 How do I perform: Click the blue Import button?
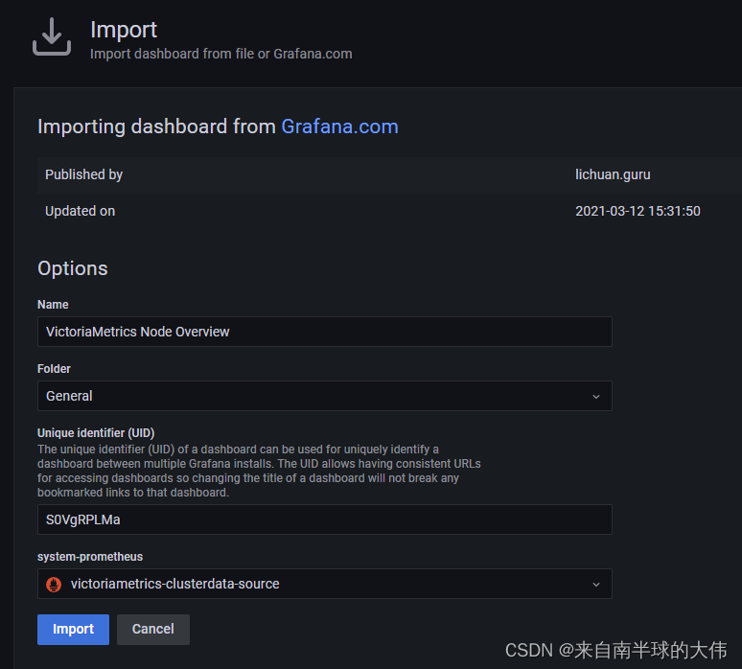coord(74,630)
